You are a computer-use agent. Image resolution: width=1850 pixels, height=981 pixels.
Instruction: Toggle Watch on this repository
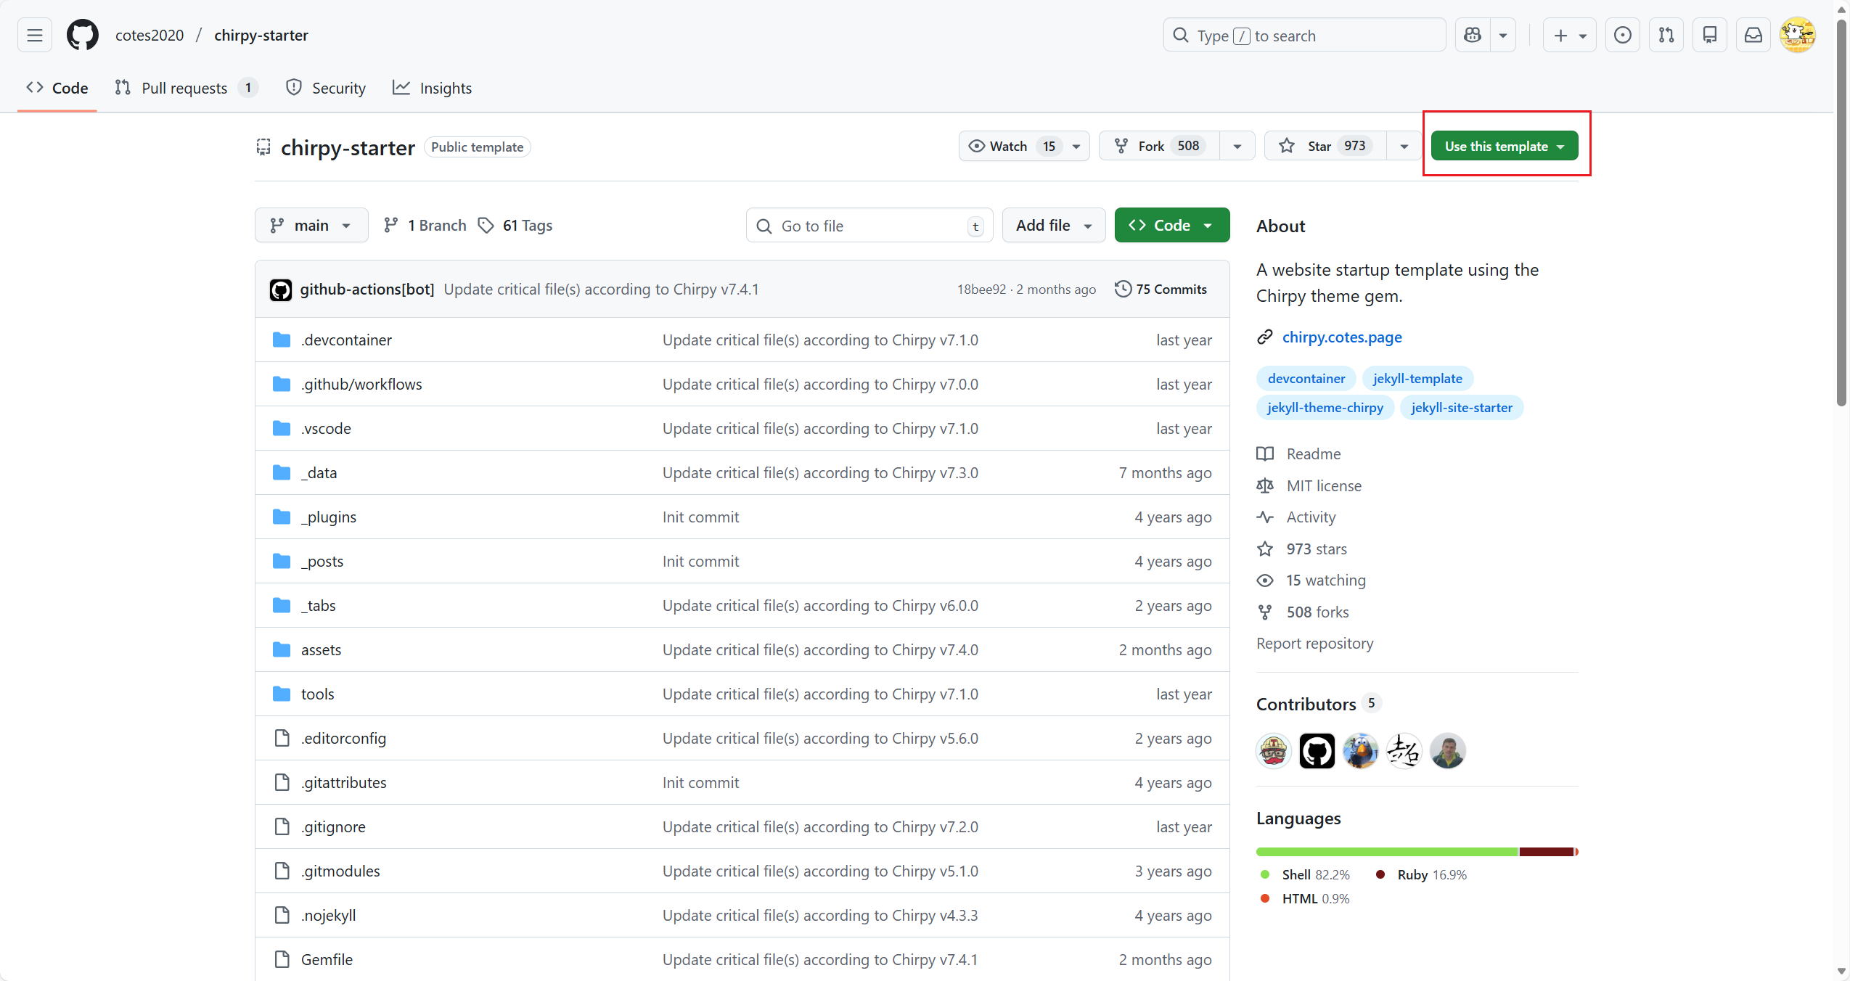1010,146
